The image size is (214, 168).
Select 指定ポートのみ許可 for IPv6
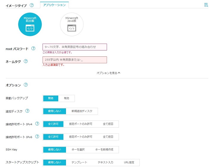click(81, 137)
